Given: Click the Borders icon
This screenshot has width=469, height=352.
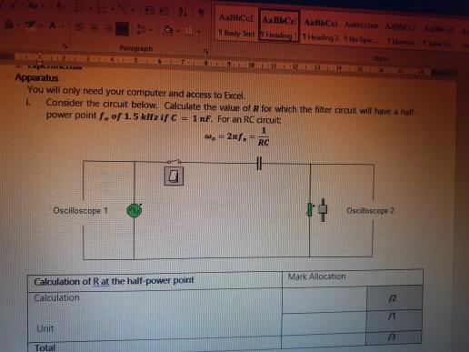Looking at the screenshot, I should [x=188, y=31].
